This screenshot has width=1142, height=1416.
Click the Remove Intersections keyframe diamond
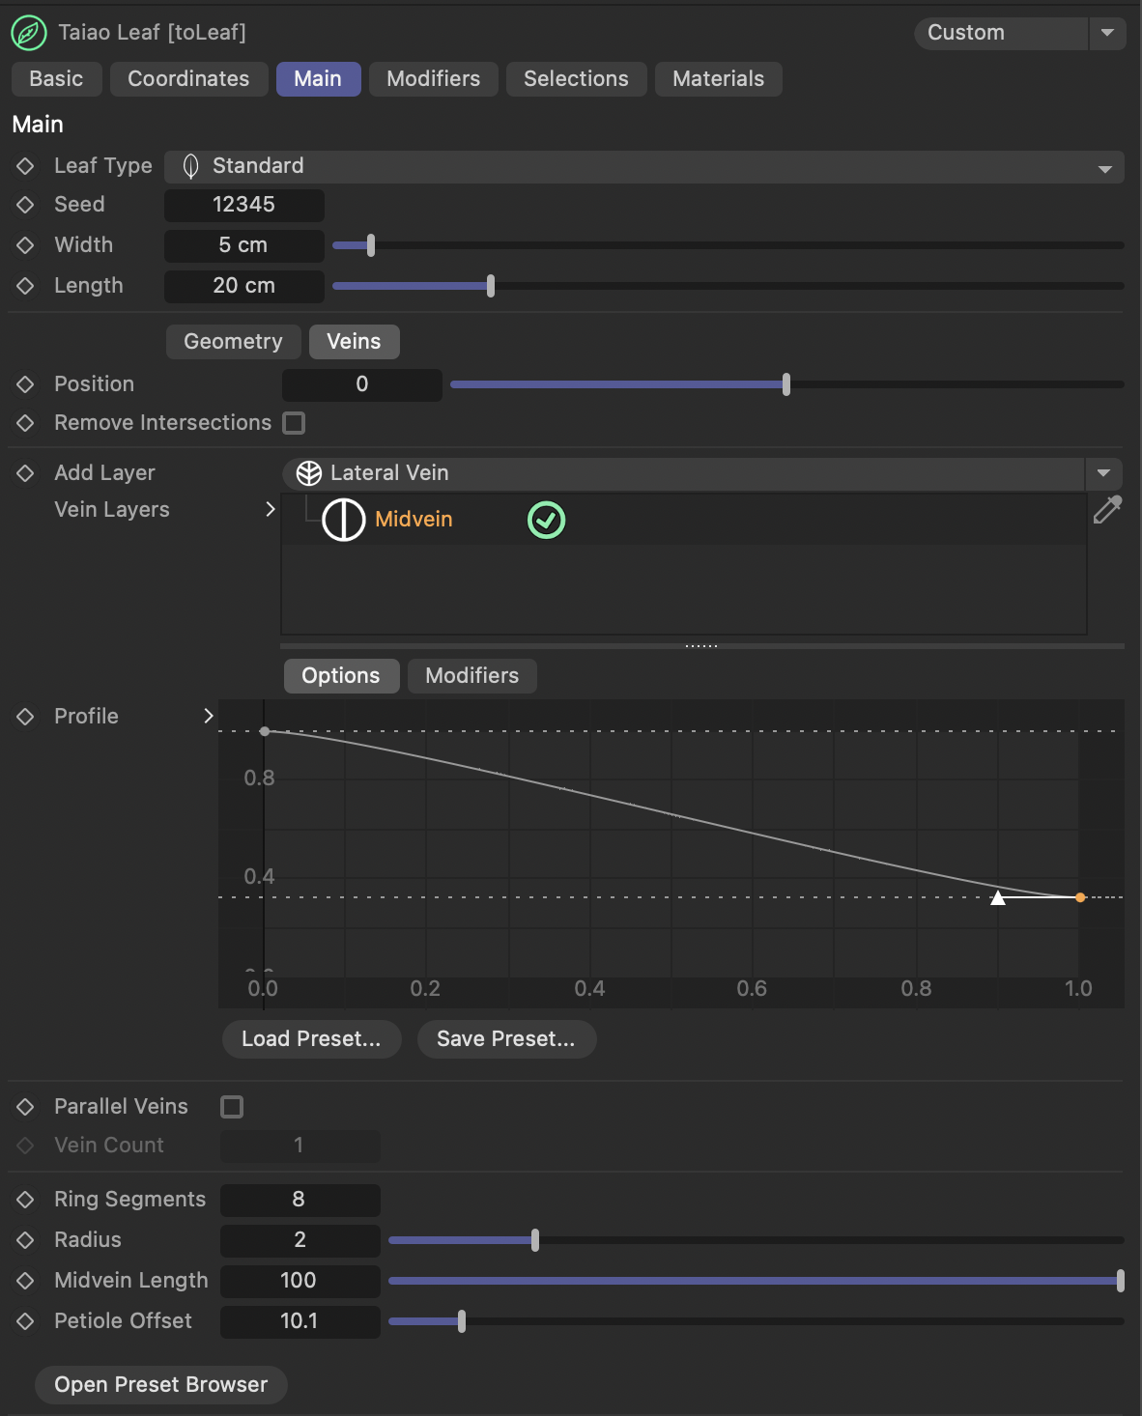point(25,423)
